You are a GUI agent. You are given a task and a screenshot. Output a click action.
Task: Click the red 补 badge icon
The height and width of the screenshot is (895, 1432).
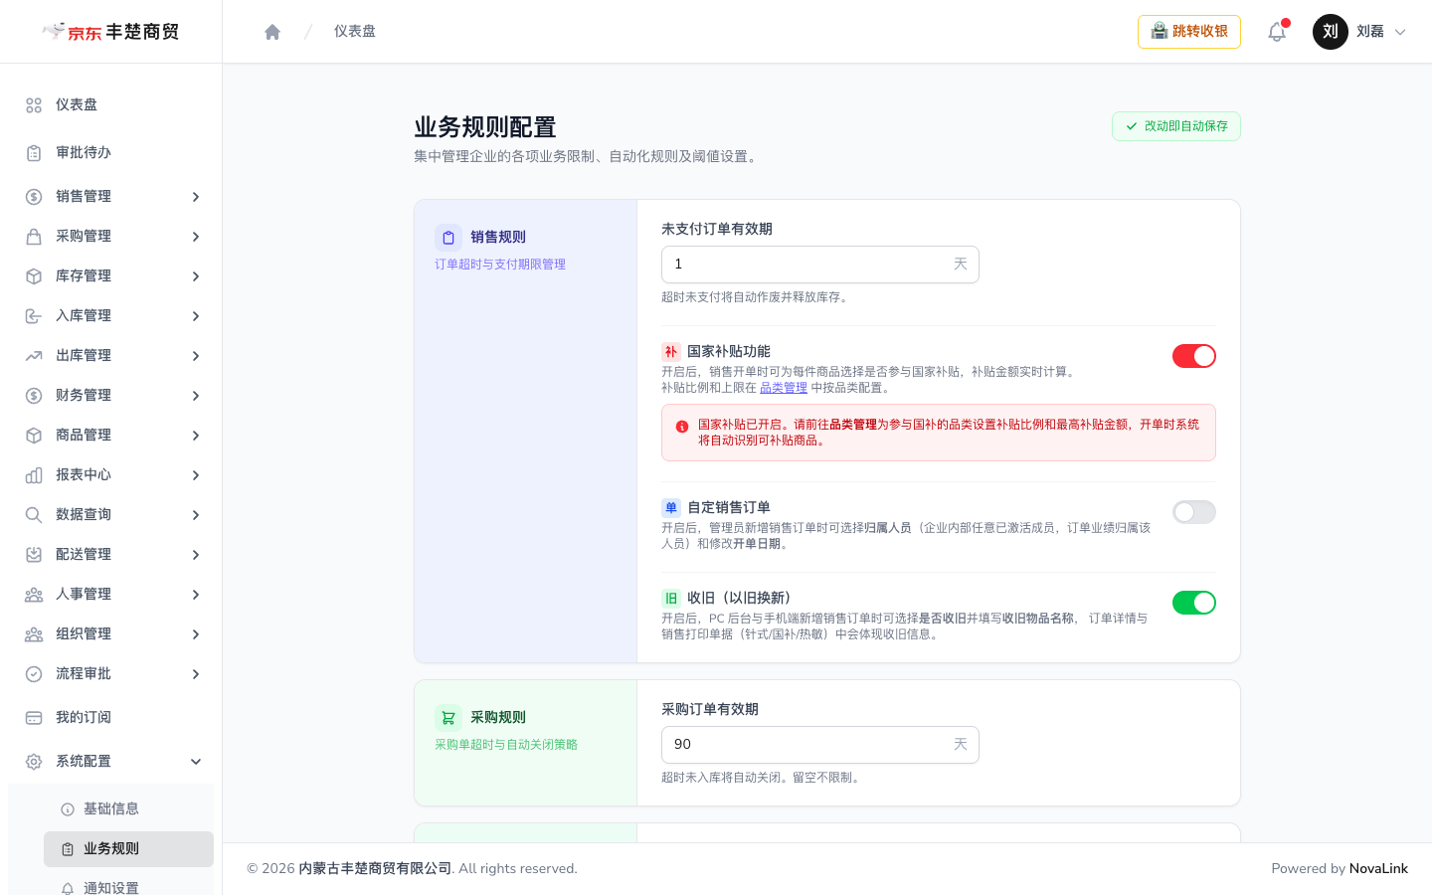pyautogui.click(x=671, y=352)
